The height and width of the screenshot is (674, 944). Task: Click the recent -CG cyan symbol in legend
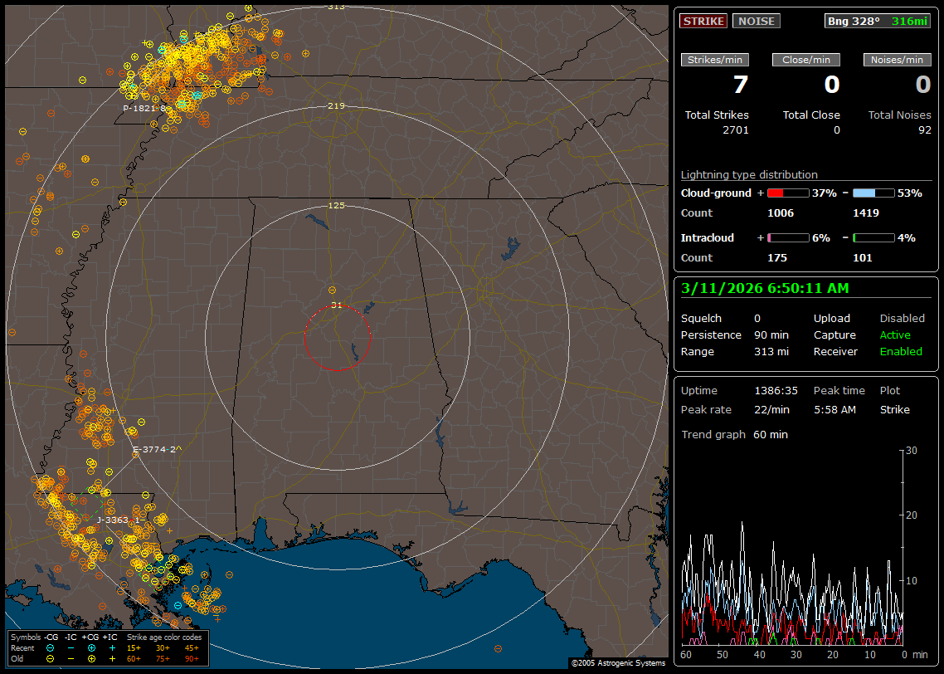(51, 647)
